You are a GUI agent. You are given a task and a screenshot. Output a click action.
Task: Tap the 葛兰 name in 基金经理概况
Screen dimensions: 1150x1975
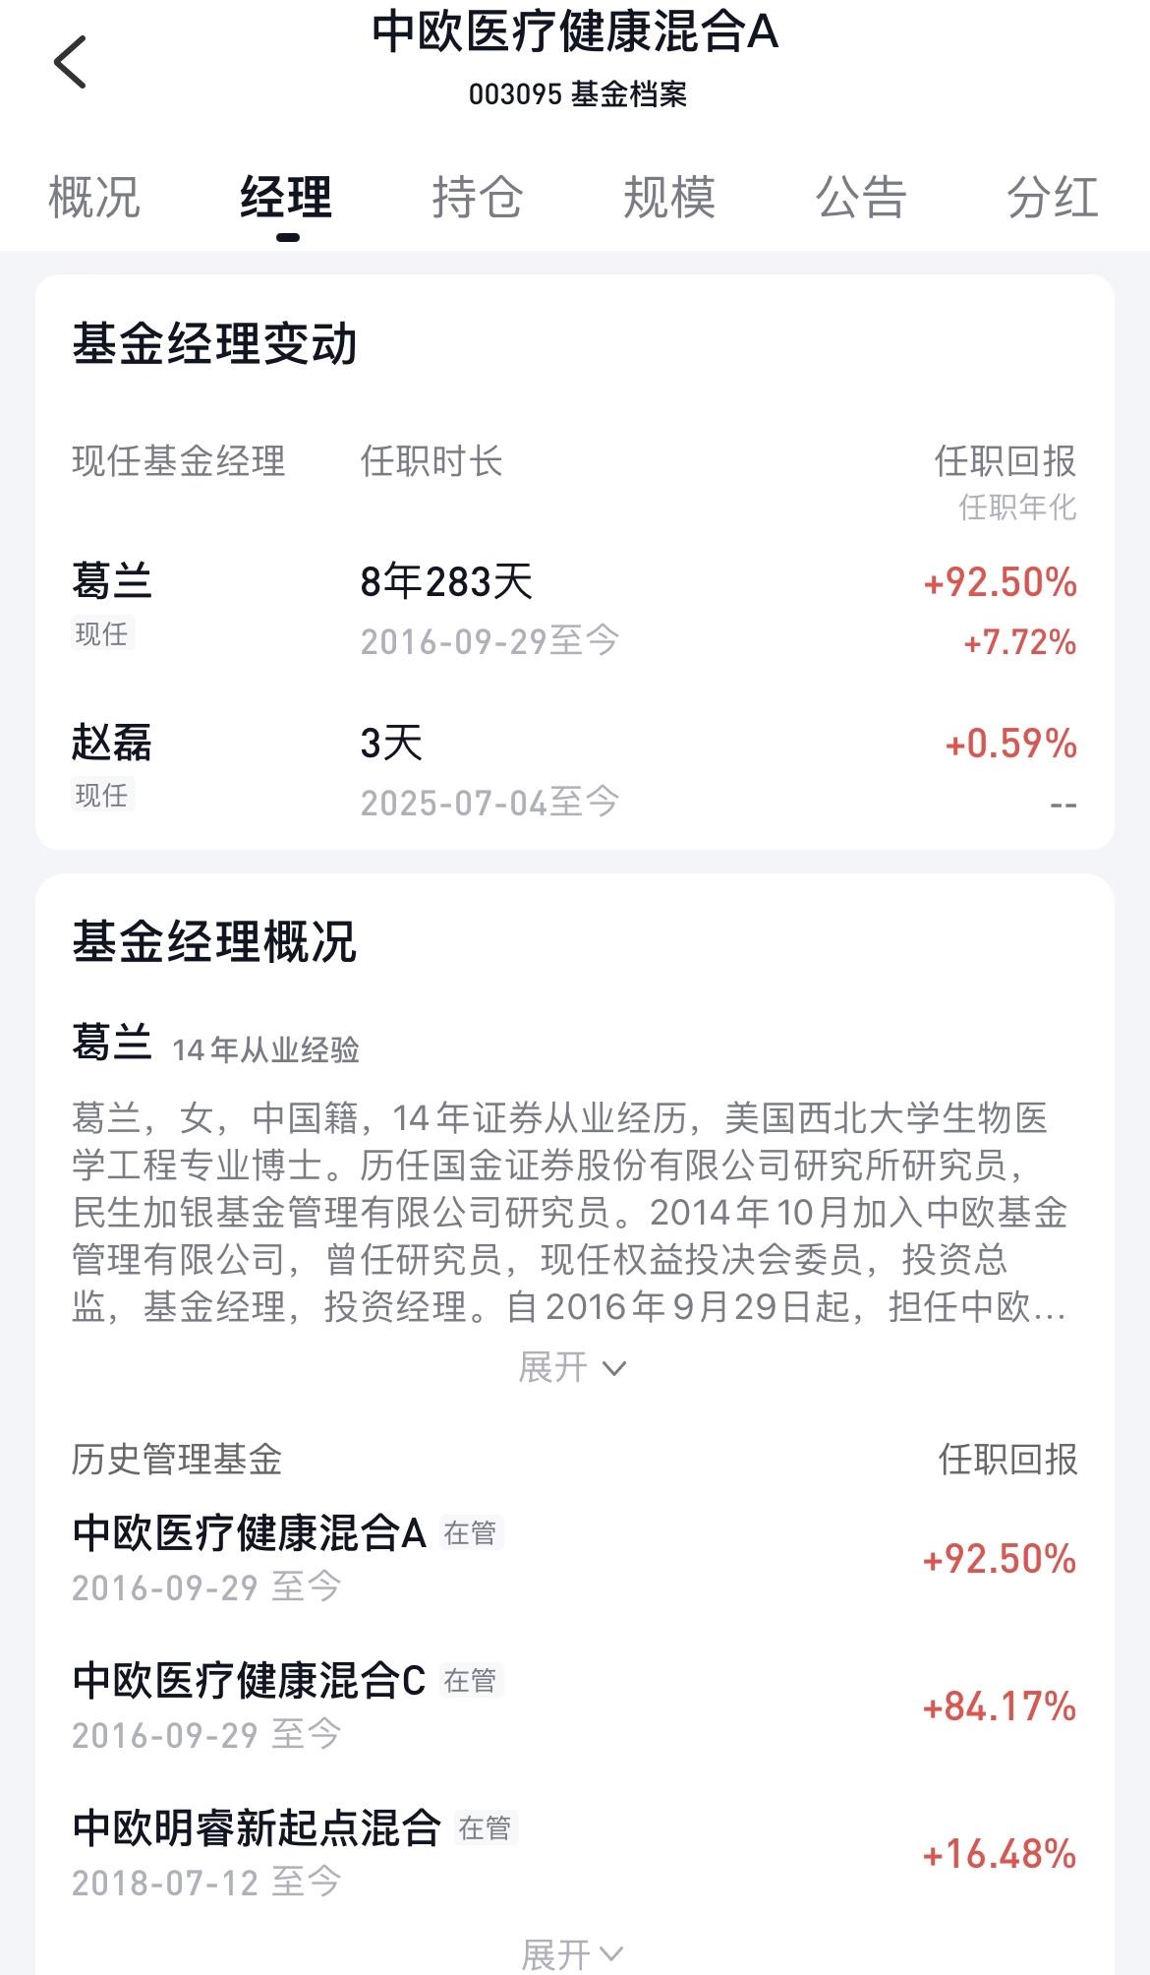coord(112,1042)
